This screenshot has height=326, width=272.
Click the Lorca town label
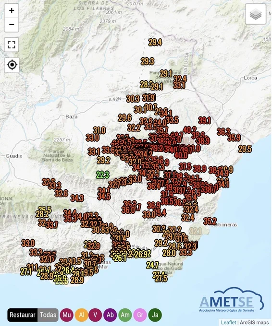(250, 78)
